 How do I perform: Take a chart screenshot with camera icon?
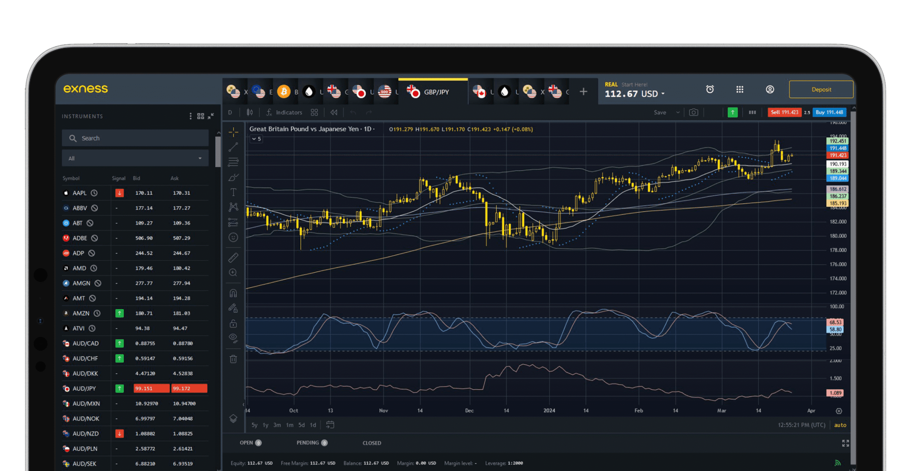pyautogui.click(x=694, y=112)
